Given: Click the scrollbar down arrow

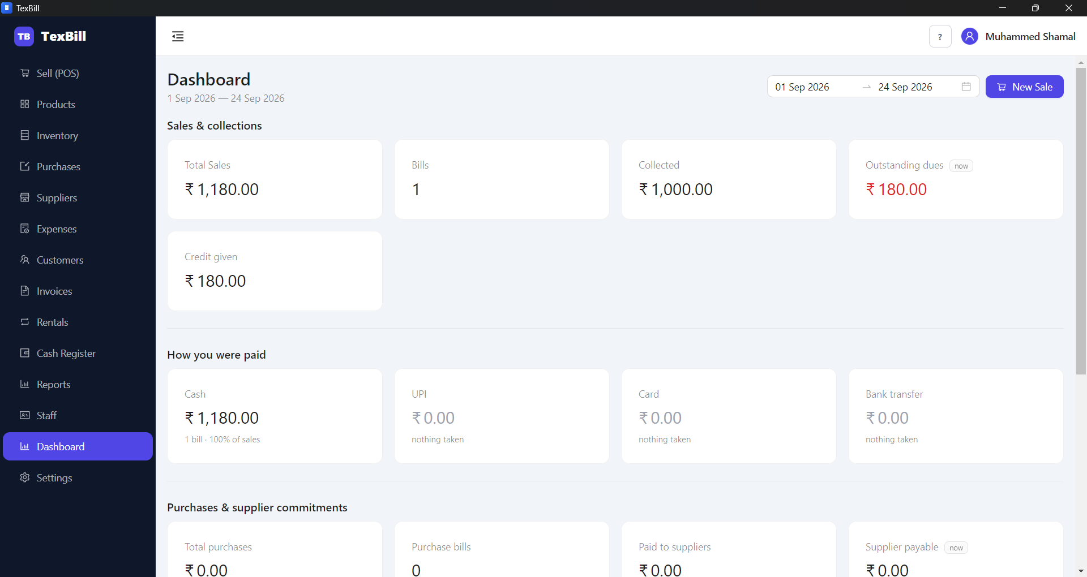Looking at the screenshot, I should 1081,571.
